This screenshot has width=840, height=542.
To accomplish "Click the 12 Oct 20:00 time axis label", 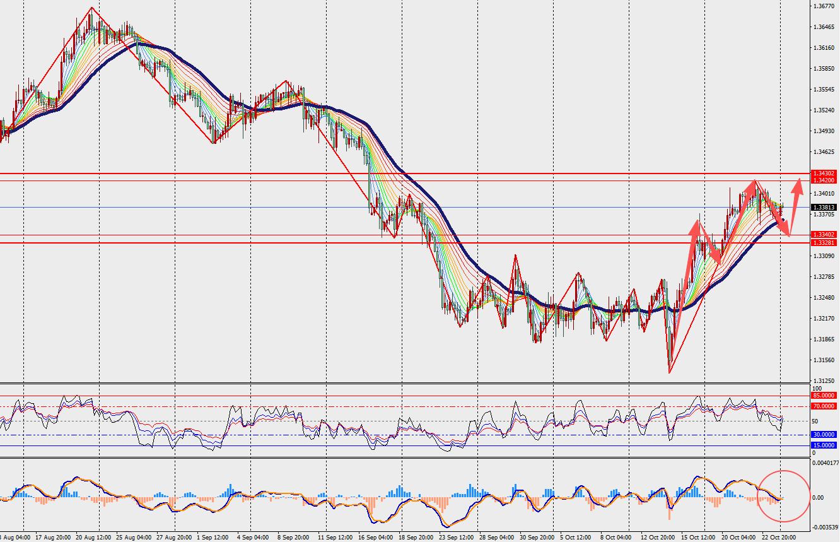I will pyautogui.click(x=658, y=537).
